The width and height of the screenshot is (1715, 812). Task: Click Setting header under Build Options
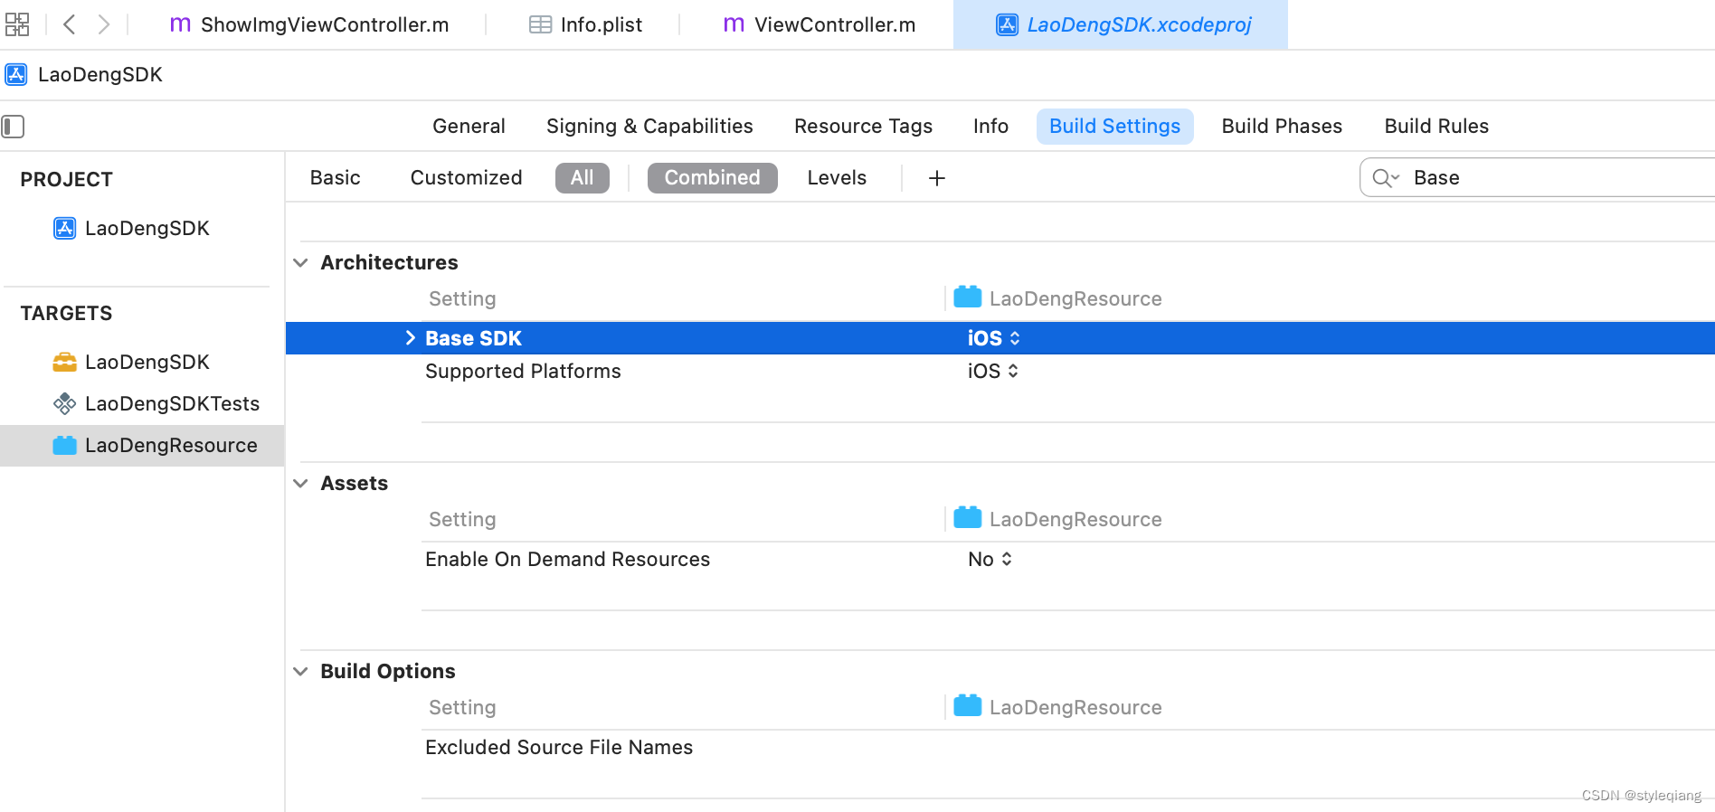point(462,707)
